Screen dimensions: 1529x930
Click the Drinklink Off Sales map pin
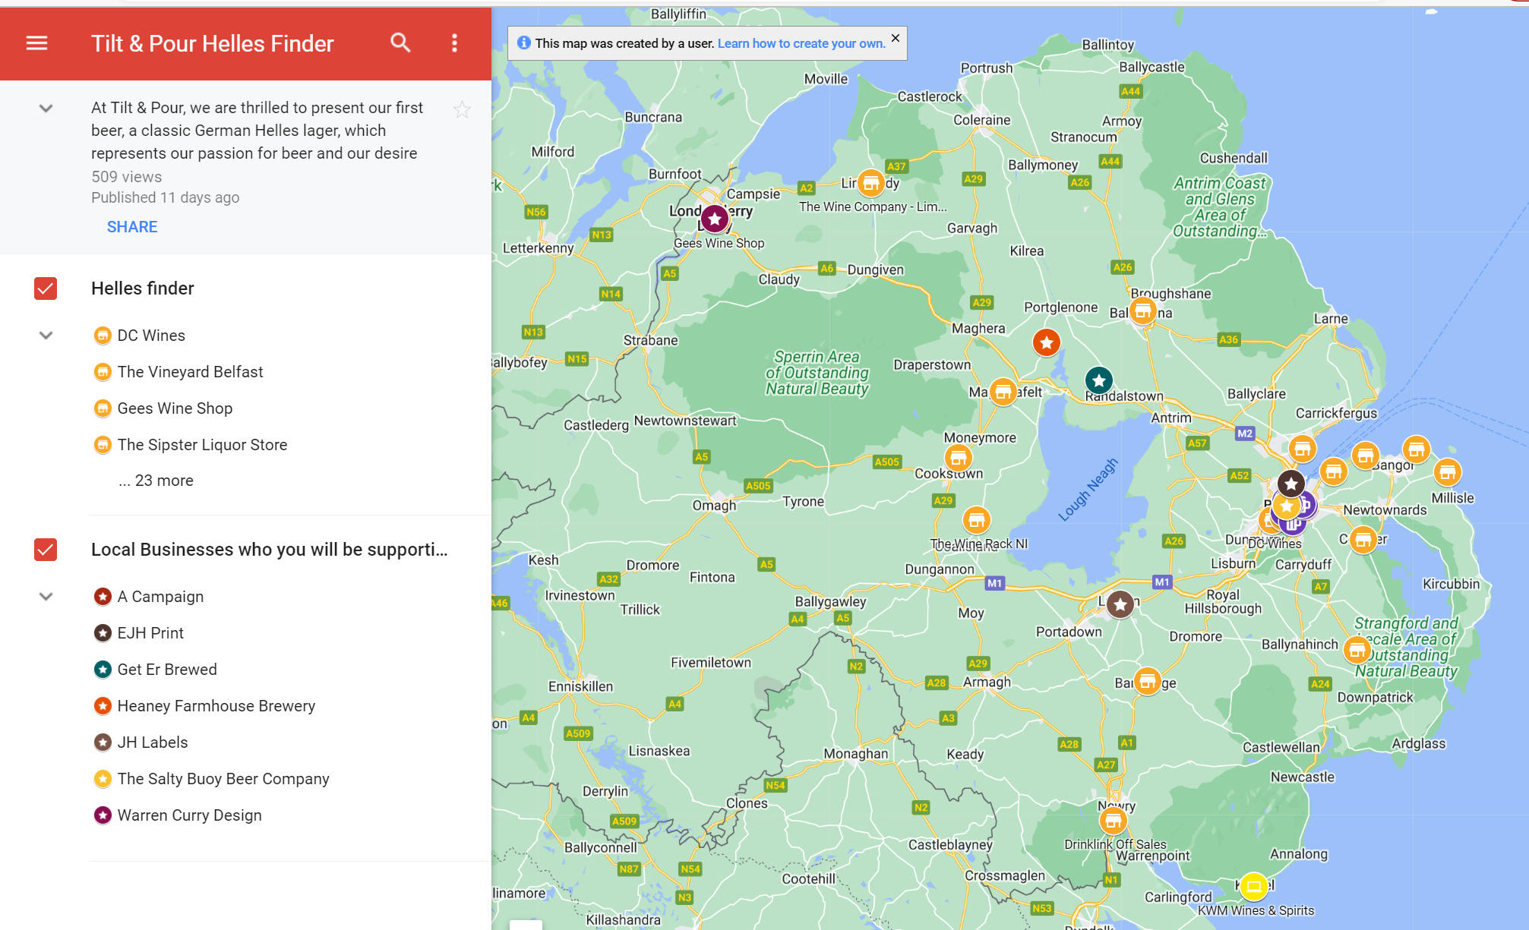tap(1113, 820)
